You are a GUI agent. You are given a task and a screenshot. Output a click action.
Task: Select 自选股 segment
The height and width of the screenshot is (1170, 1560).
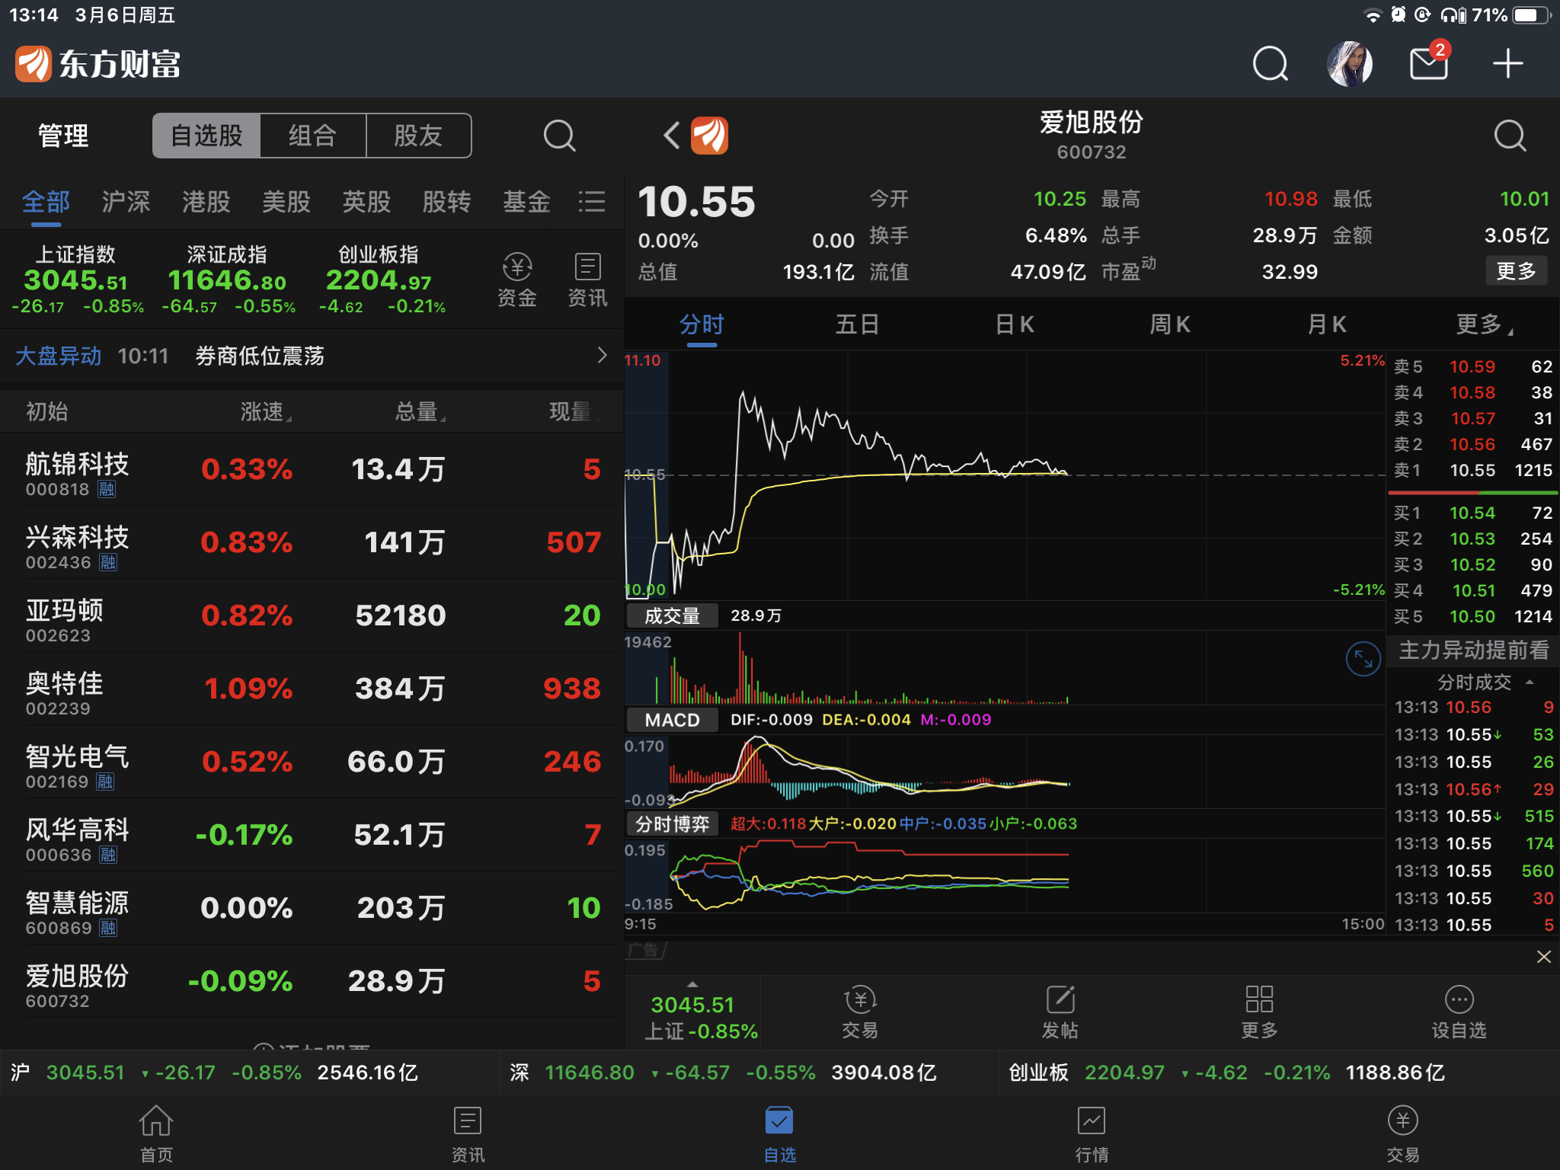206,136
